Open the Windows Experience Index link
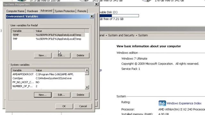This screenshot has height=115, width=205. point(184,103)
